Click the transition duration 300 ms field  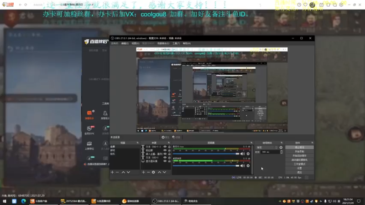270,152
